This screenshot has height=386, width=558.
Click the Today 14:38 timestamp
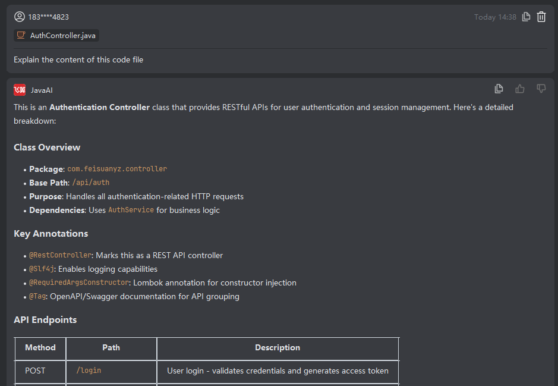[495, 17]
